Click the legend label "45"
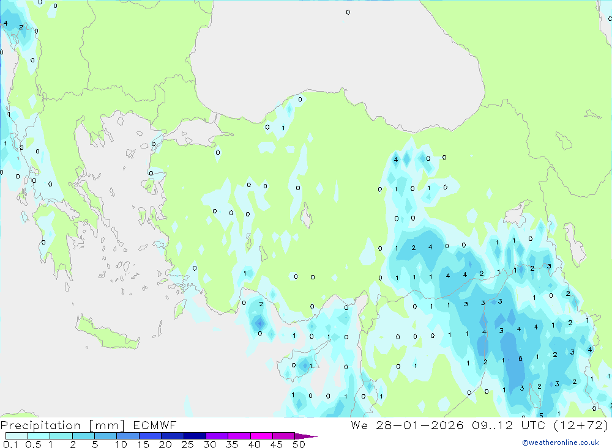The height and width of the screenshot is (448, 612). [277, 444]
